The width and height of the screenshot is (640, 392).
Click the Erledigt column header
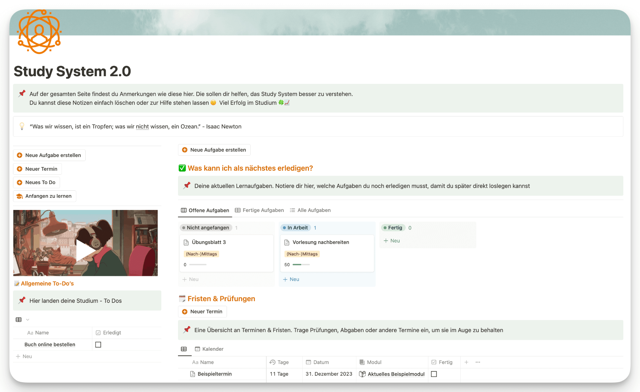[112, 333]
